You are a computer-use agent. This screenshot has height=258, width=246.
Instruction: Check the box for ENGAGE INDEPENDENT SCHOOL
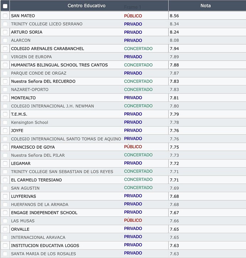pyautogui.click(x=5, y=212)
